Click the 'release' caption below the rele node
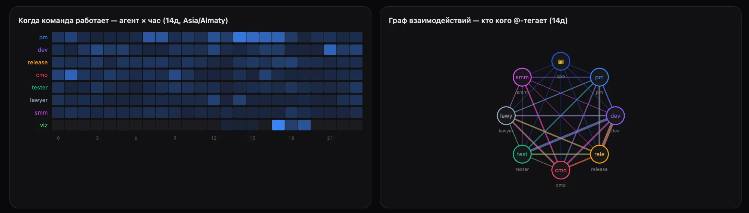 pos(599,169)
